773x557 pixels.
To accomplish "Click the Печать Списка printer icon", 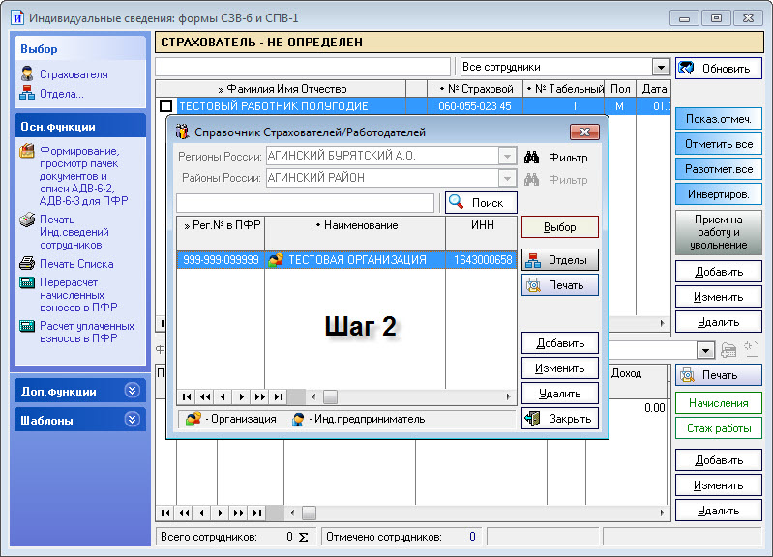I will (x=27, y=264).
